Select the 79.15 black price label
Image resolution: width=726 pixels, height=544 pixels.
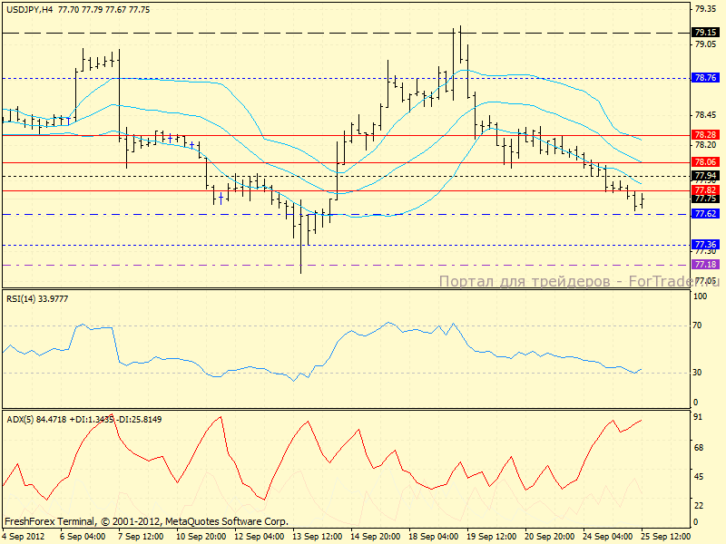705,32
